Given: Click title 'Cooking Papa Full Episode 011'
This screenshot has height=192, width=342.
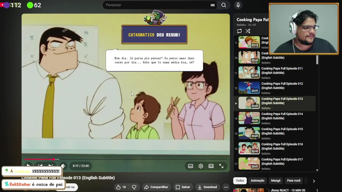Looking at the screenshot, I should pyautogui.click(x=282, y=70).
